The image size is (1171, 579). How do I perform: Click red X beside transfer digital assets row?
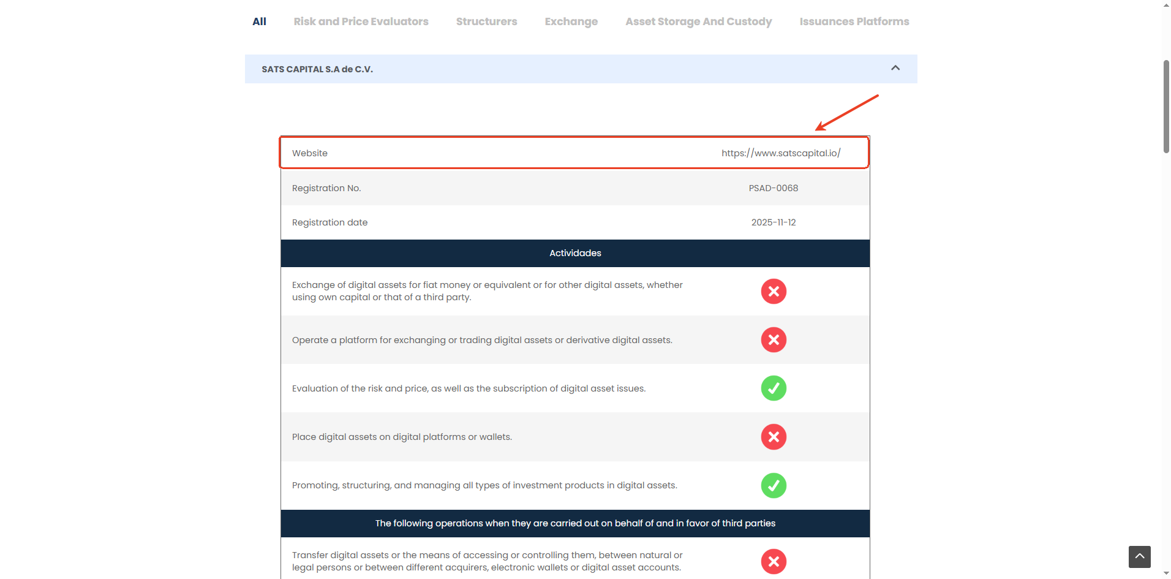point(774,561)
